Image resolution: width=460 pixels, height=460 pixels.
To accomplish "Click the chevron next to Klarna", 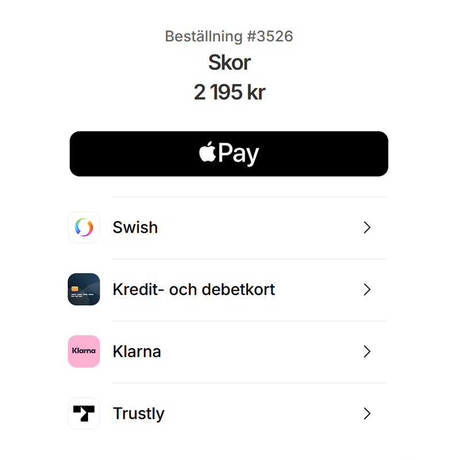I will click(367, 352).
